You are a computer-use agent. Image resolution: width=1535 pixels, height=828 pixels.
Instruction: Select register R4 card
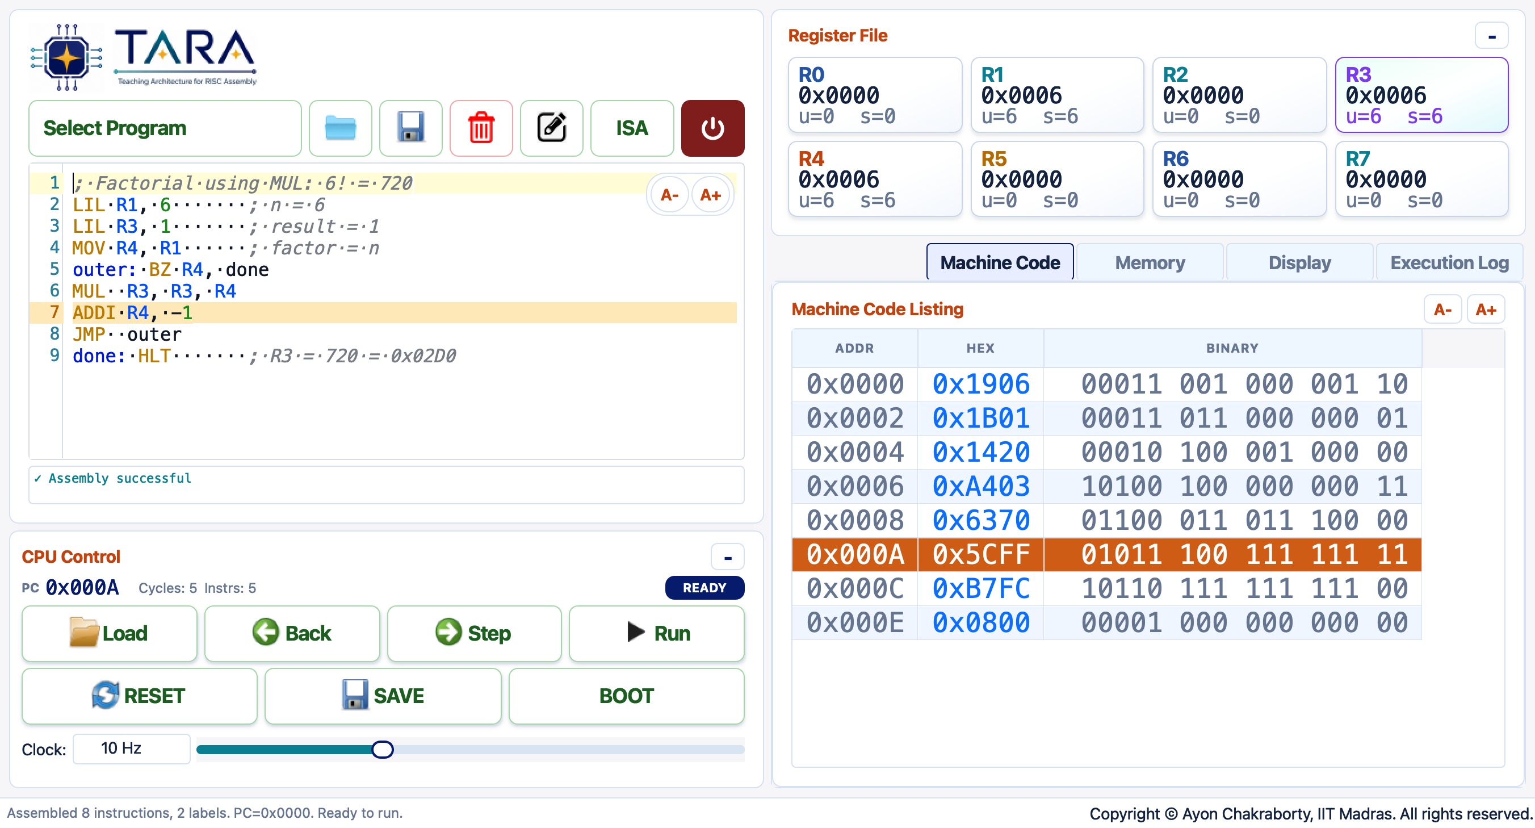[x=875, y=179]
